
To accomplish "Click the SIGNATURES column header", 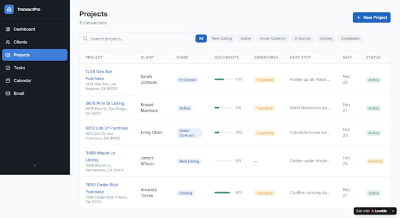I will click(x=266, y=57).
